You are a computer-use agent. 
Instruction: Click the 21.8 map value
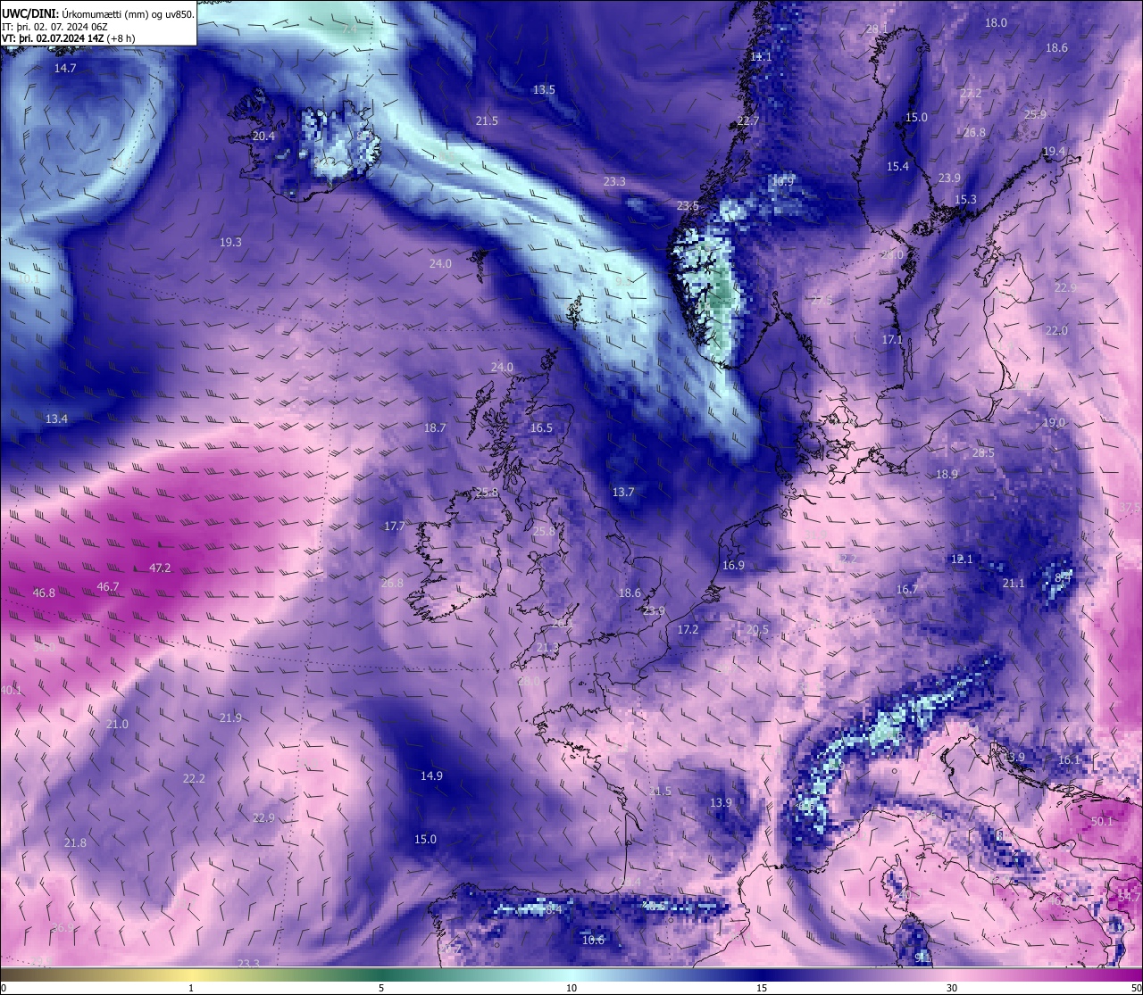click(x=75, y=842)
